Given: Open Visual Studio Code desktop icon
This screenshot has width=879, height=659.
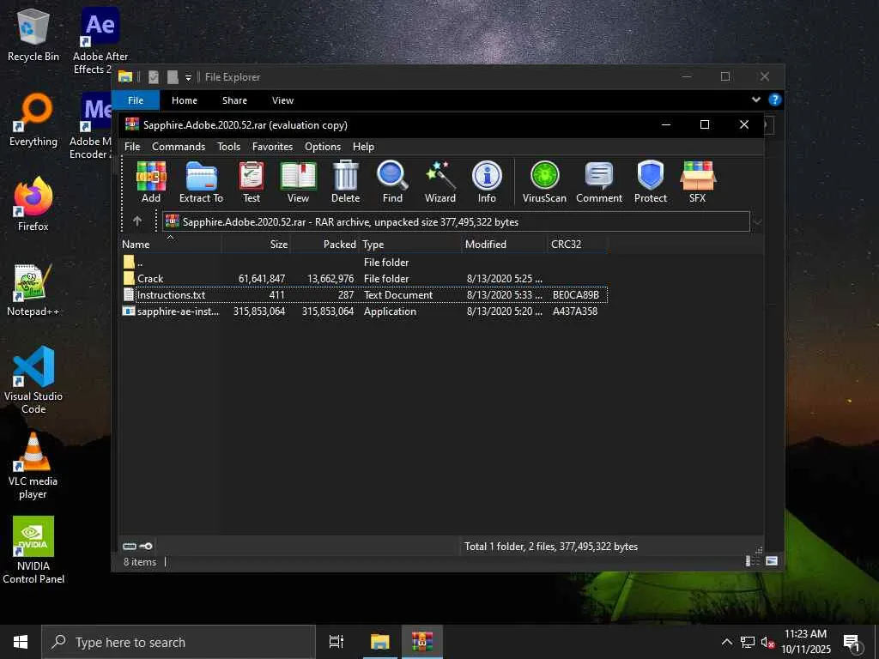Looking at the screenshot, I should pyautogui.click(x=33, y=380).
